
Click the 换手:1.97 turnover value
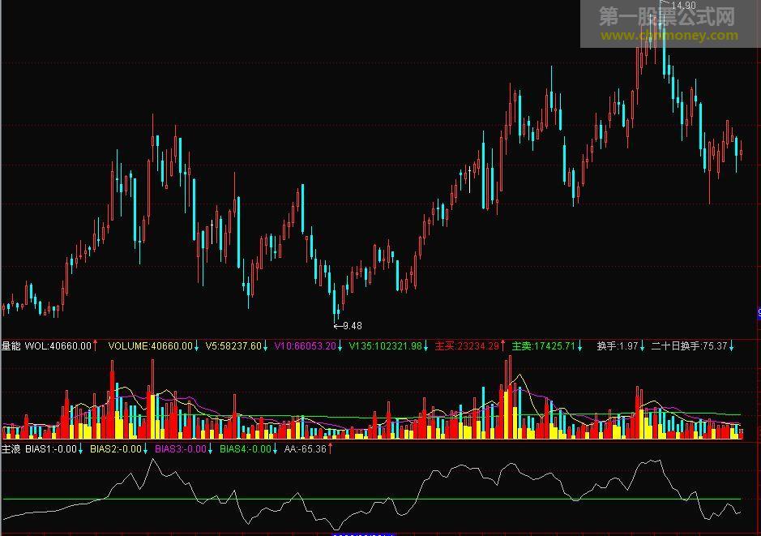tap(618, 346)
